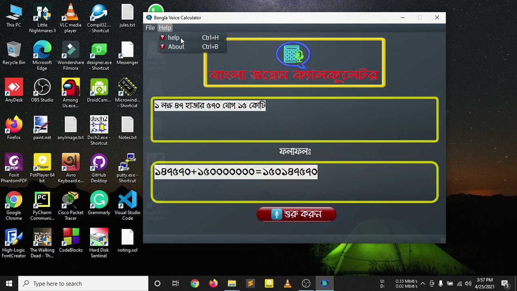Select the This PC desktop icon

point(14,16)
